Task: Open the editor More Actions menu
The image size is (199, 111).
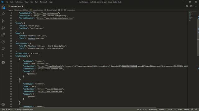Action: pyautogui.click(x=196, y=6)
